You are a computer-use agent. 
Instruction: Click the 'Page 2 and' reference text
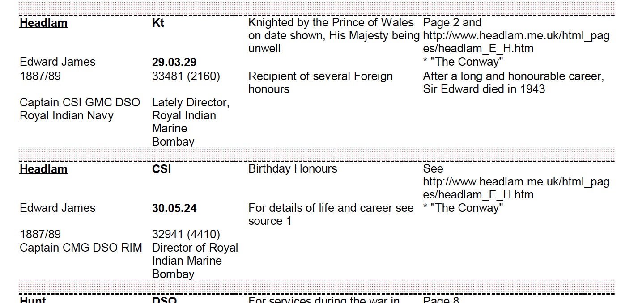[x=452, y=23]
